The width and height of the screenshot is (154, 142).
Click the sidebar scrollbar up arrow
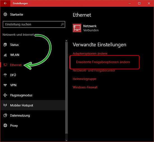point(66,41)
